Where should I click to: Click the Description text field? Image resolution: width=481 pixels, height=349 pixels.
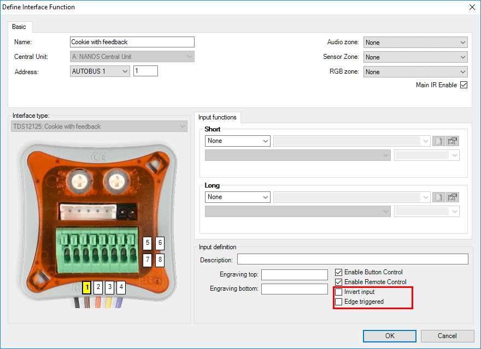pos(353,259)
